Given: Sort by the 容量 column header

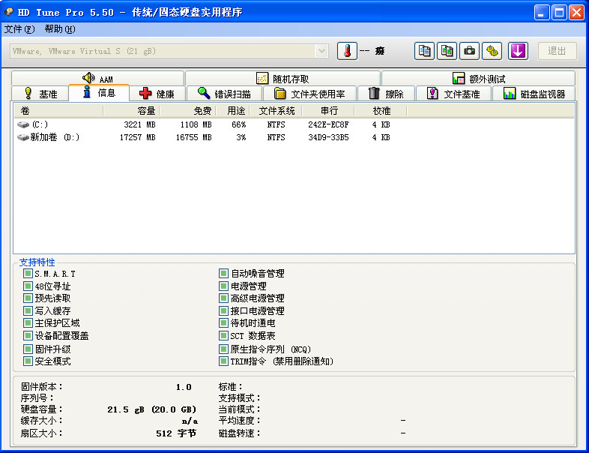Looking at the screenshot, I should click(131, 111).
